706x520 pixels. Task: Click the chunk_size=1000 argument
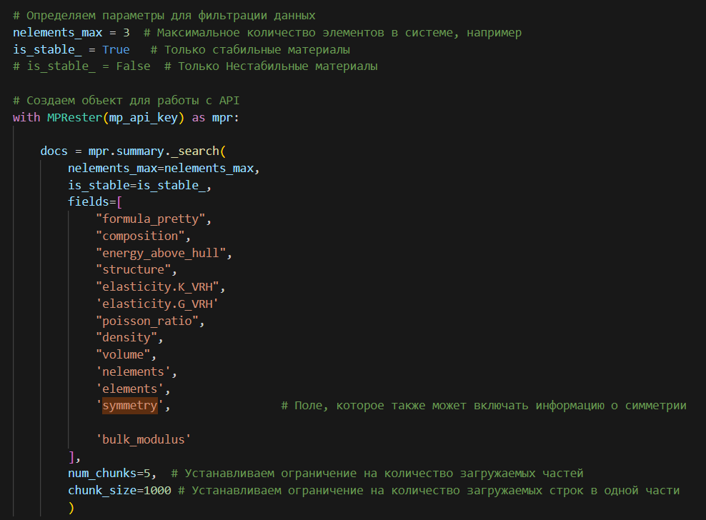[119, 490]
